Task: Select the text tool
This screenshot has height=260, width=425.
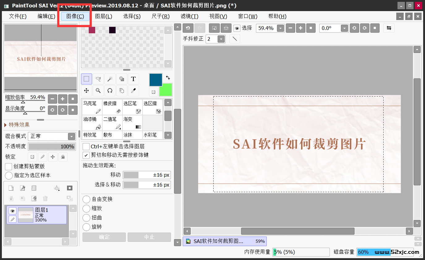Action: click(133, 79)
